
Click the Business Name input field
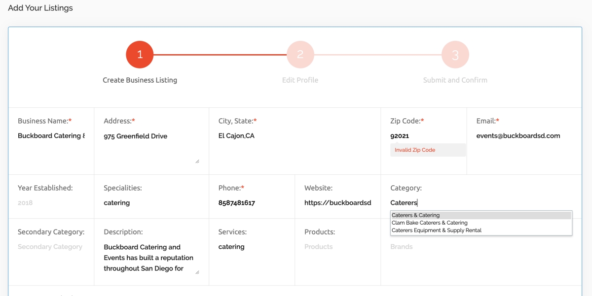(x=51, y=136)
